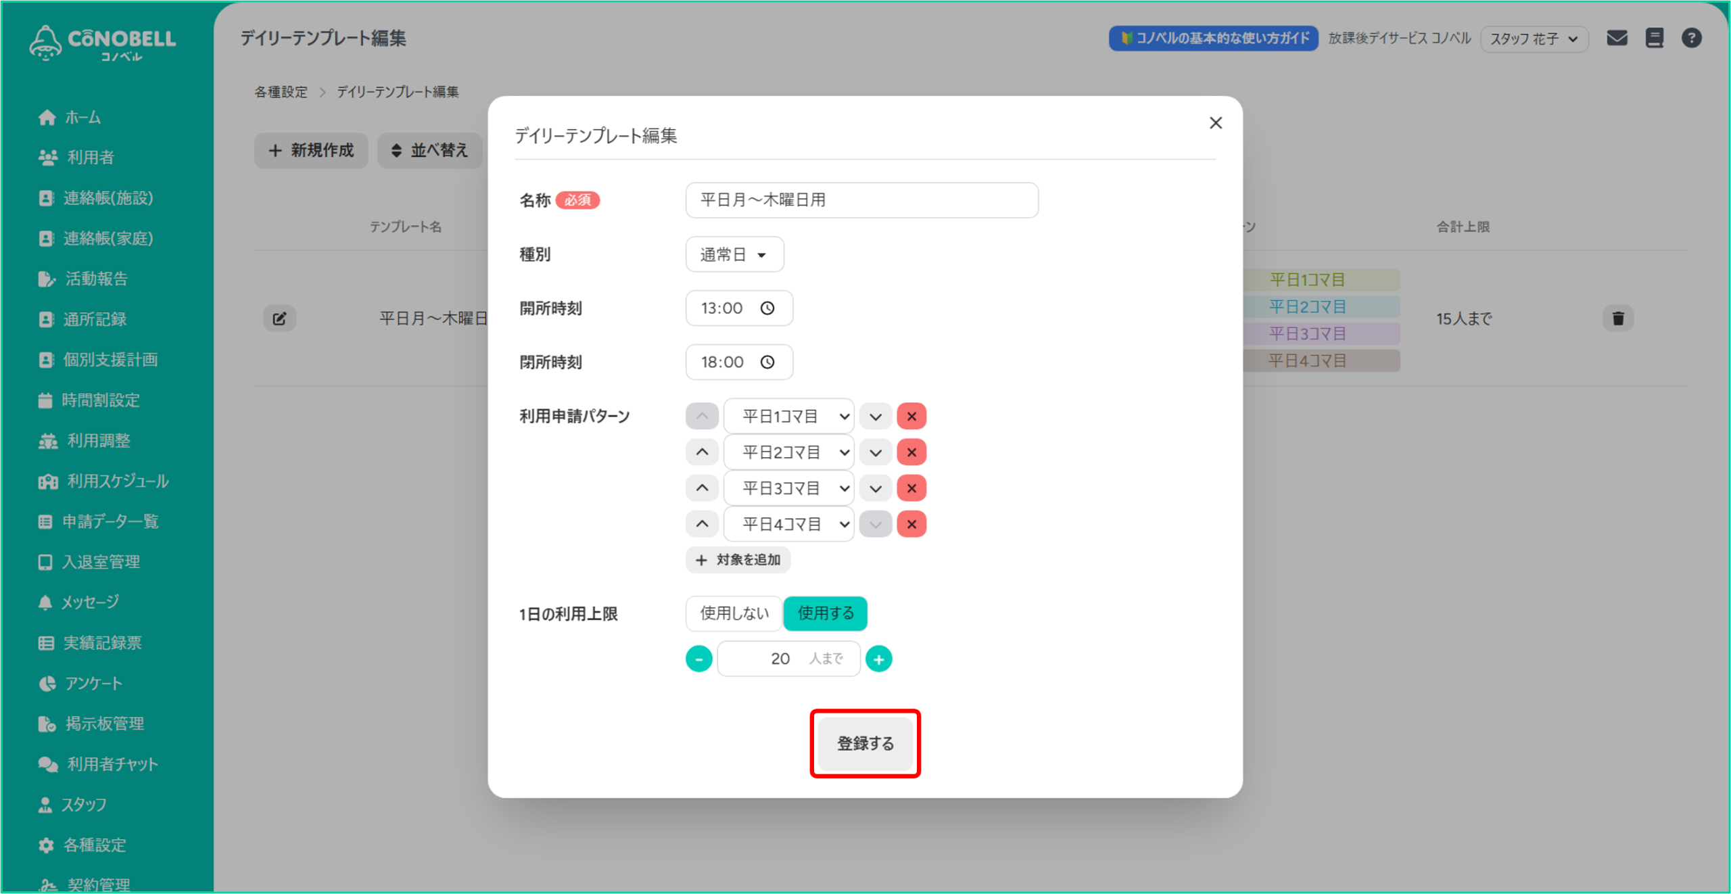Click the mail envelope icon in header

(x=1617, y=38)
